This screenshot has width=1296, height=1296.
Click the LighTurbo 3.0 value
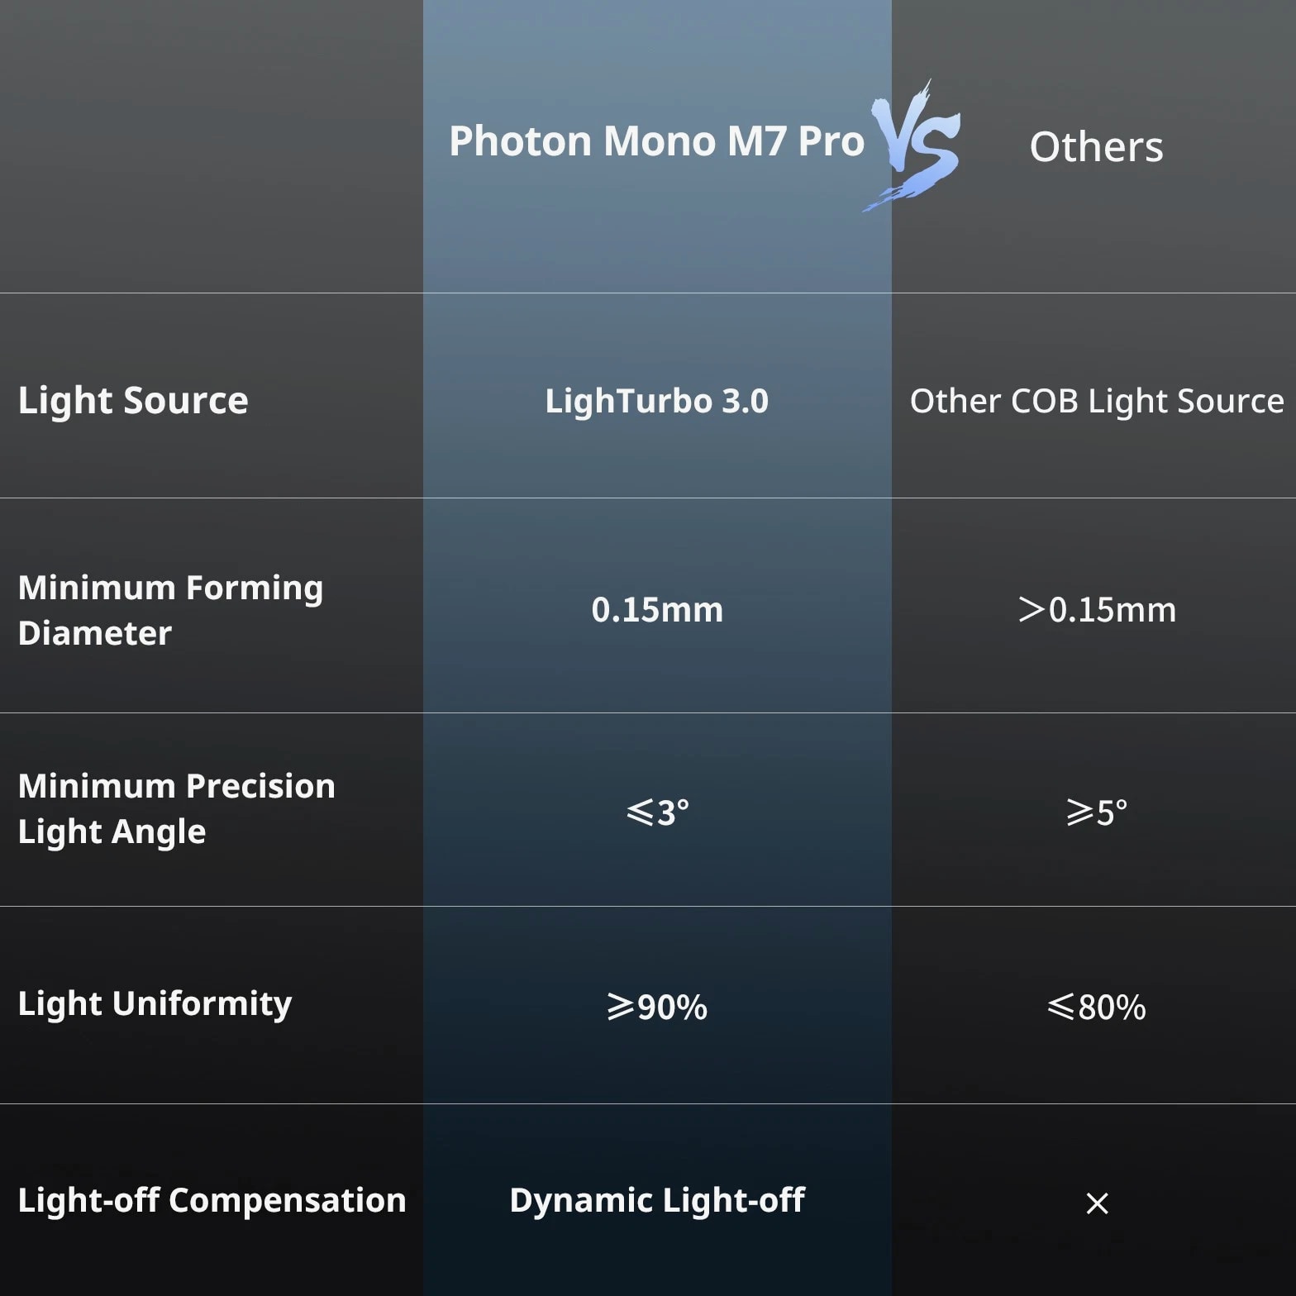656,401
